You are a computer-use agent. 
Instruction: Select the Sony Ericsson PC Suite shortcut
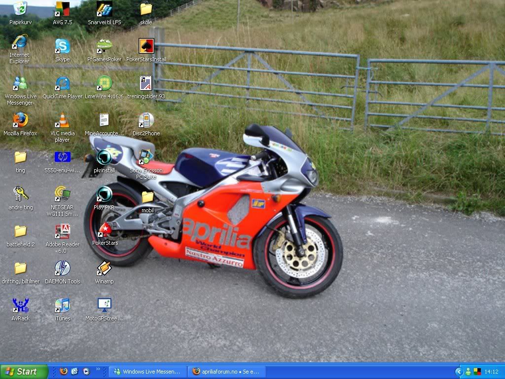(x=146, y=157)
